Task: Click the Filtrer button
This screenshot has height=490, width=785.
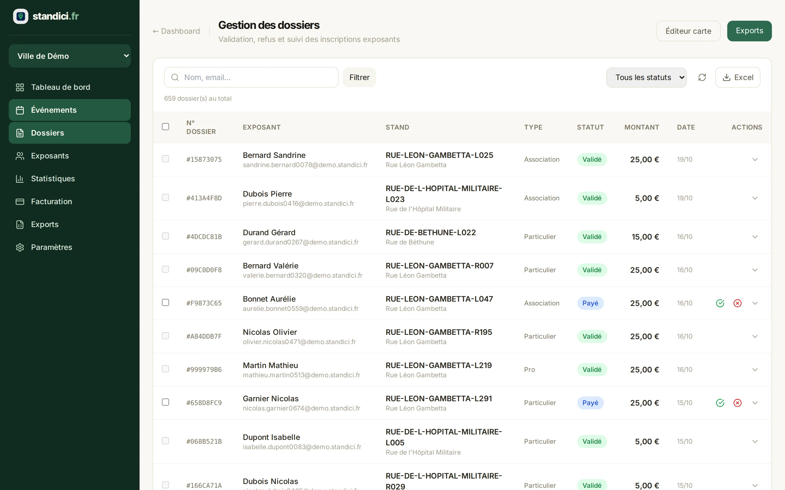Action: pyautogui.click(x=360, y=78)
